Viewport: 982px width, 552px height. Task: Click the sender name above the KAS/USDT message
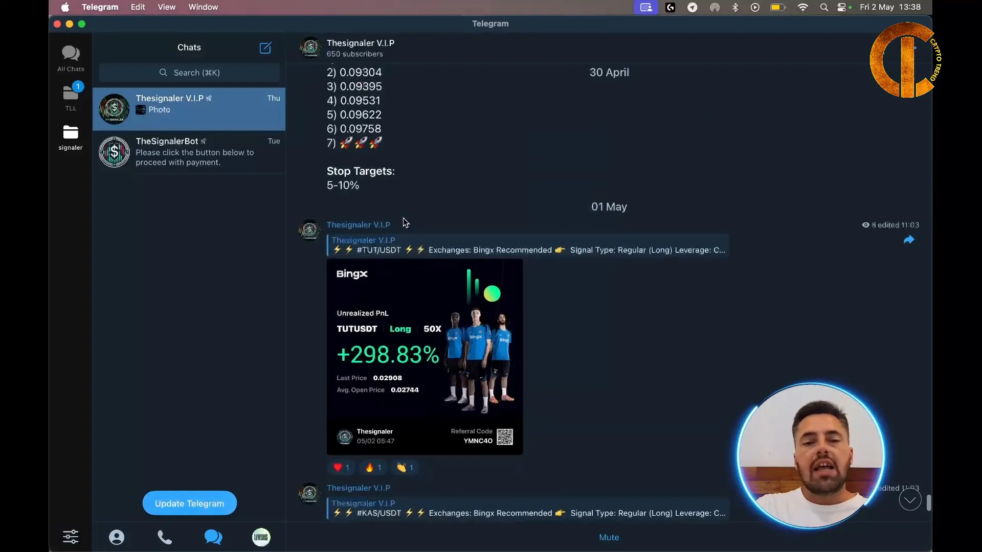coord(358,488)
